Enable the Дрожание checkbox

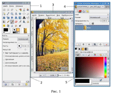(4, 59)
